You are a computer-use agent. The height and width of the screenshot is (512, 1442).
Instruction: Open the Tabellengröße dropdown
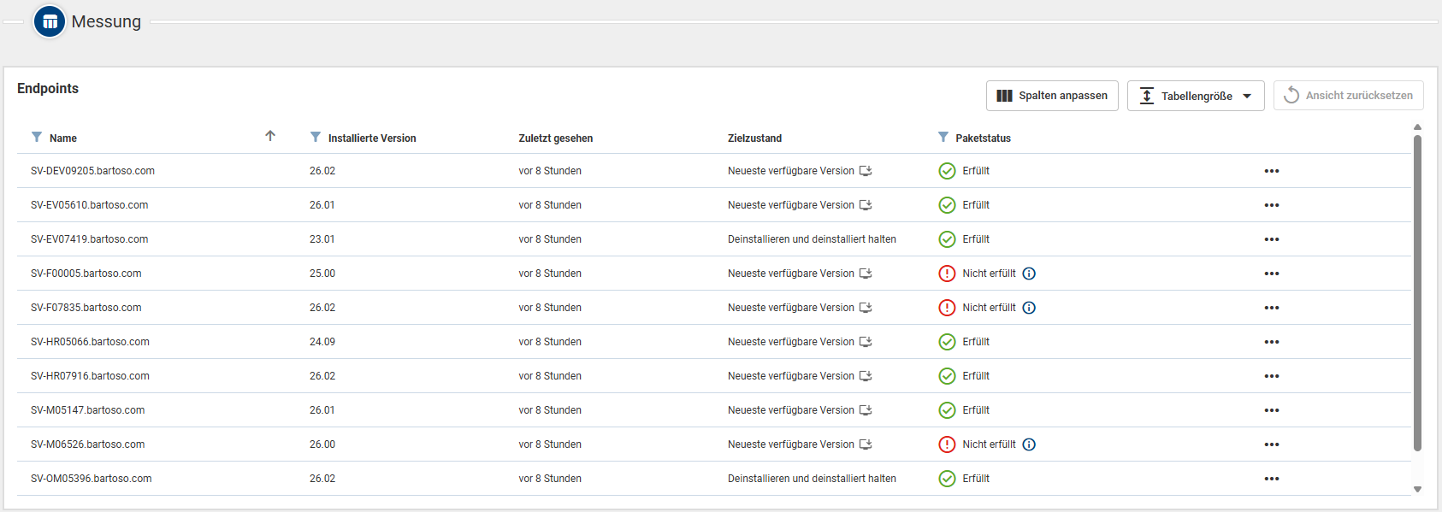(x=1196, y=96)
